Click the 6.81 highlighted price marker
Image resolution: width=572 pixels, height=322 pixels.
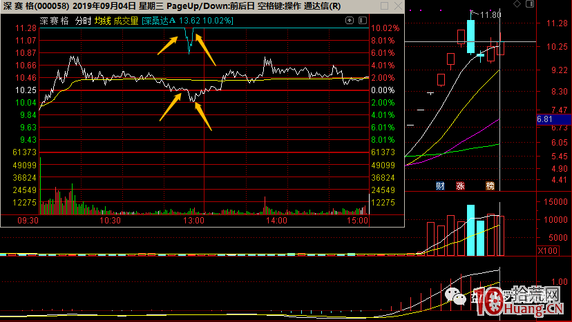545,119
